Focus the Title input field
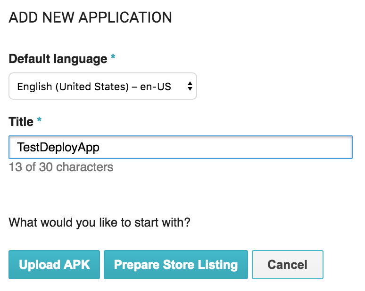This screenshot has height=291, width=365. pos(180,147)
